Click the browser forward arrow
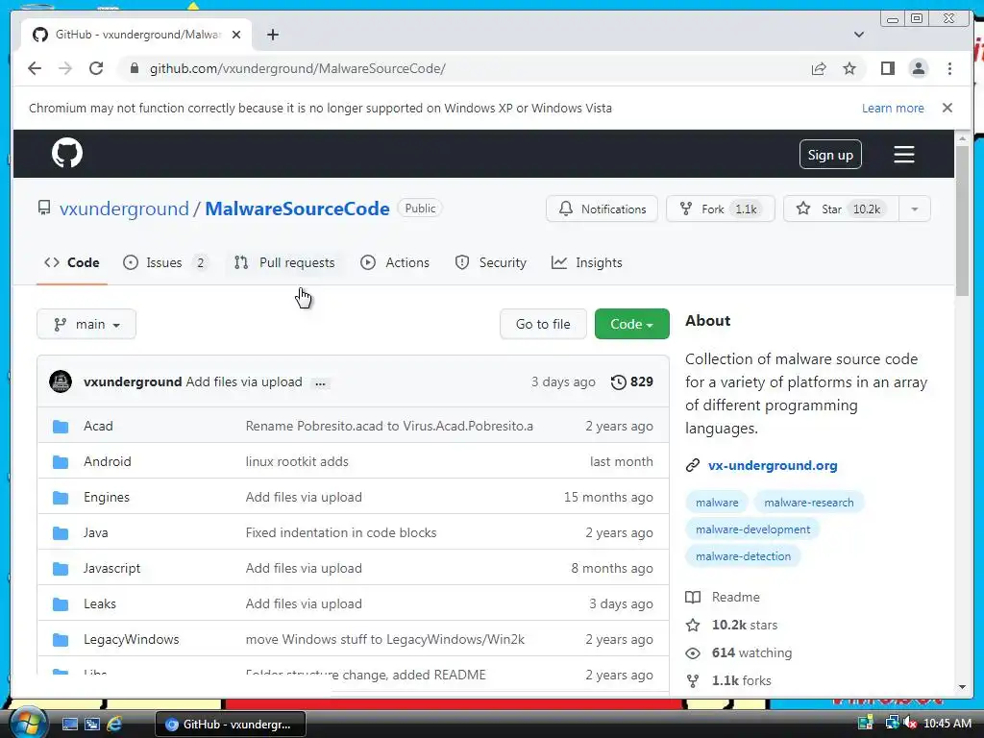Viewport: 984px width, 738px height. (x=65, y=68)
